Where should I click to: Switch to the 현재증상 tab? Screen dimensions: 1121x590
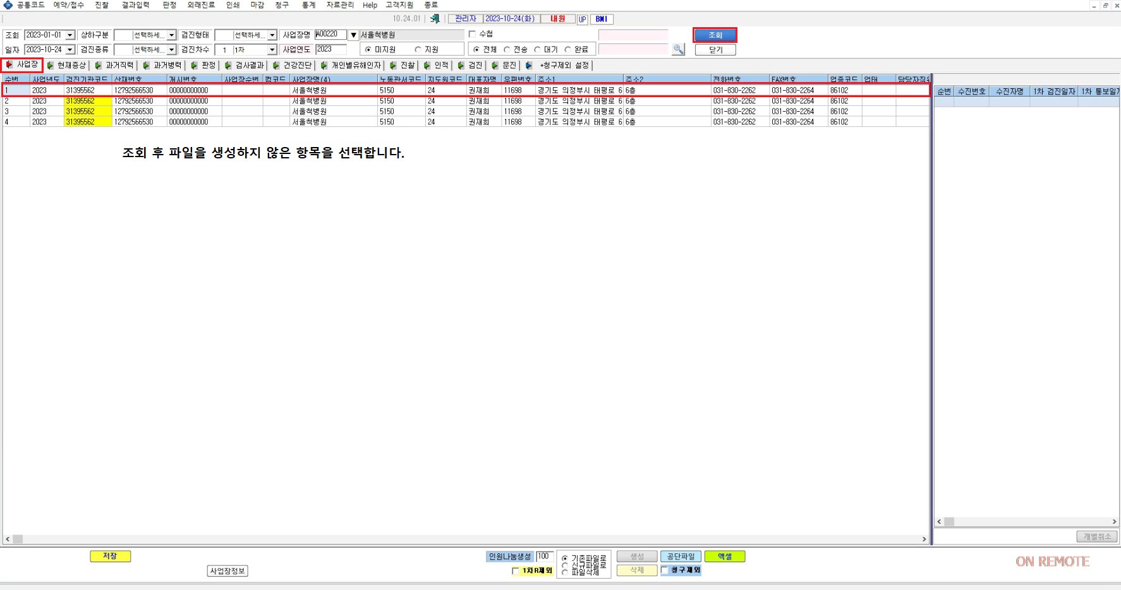coord(66,65)
